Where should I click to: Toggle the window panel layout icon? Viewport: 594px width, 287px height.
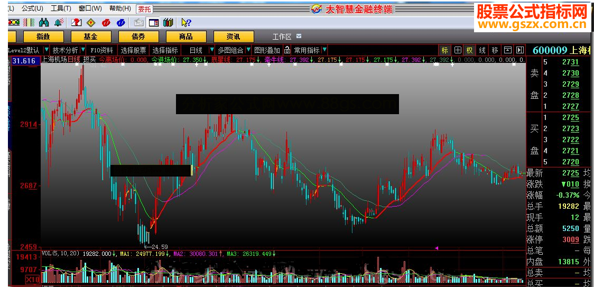tap(154, 23)
